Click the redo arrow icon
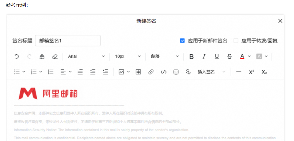294x141 pixels. click(x=29, y=57)
